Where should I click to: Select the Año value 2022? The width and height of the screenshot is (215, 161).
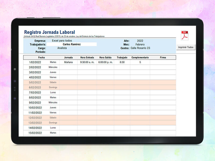coord(140,41)
